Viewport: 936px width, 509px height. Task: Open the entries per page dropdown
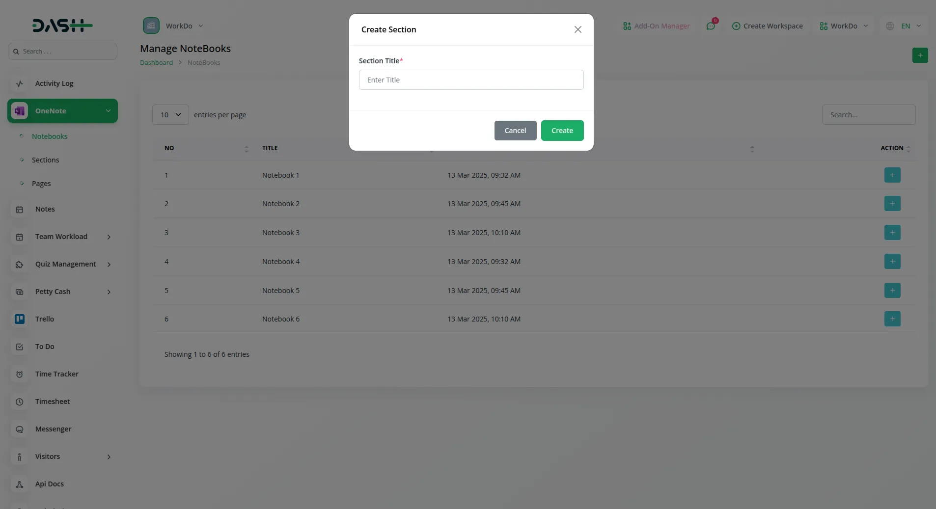(x=170, y=114)
